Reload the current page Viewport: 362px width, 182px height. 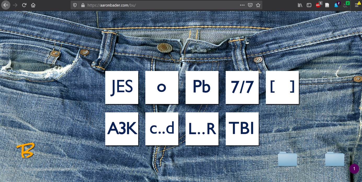pos(24,5)
